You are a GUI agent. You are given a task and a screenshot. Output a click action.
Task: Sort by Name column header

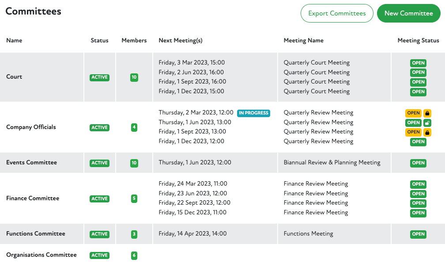(14, 41)
